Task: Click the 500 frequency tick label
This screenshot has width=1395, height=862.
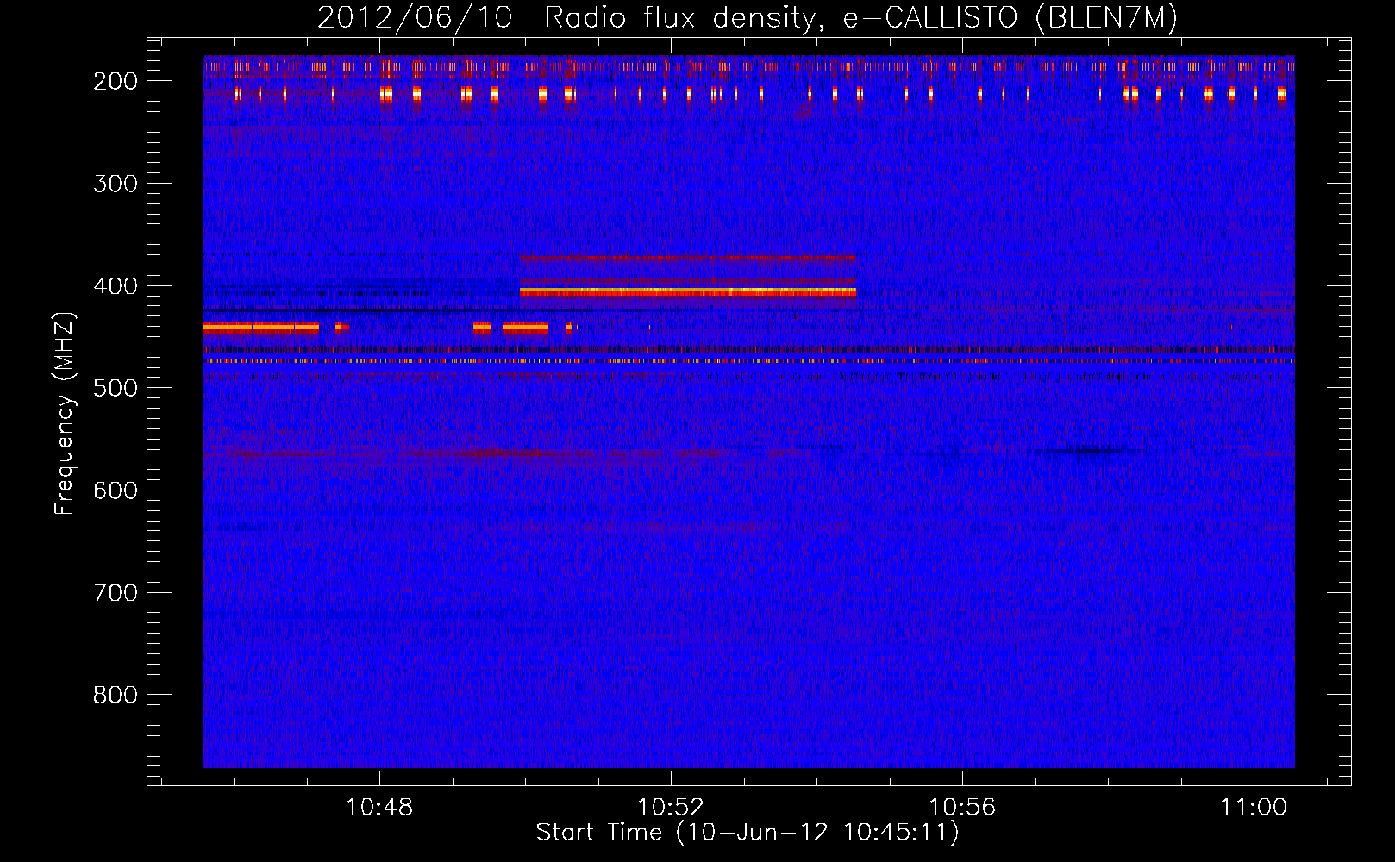Action: coord(116,388)
